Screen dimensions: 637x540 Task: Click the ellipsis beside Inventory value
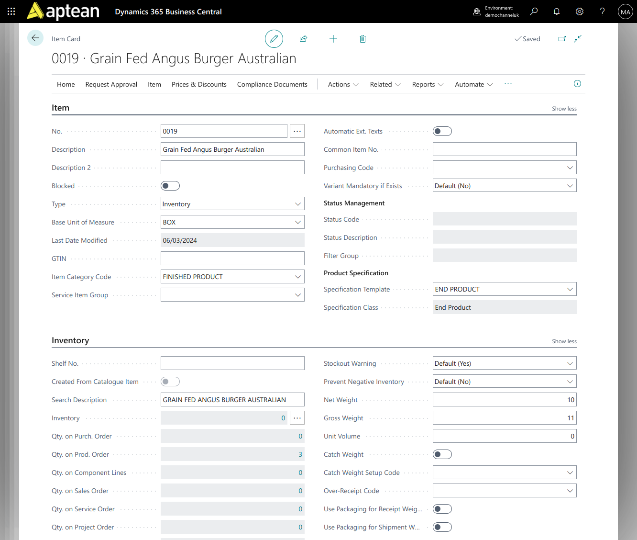pos(297,418)
